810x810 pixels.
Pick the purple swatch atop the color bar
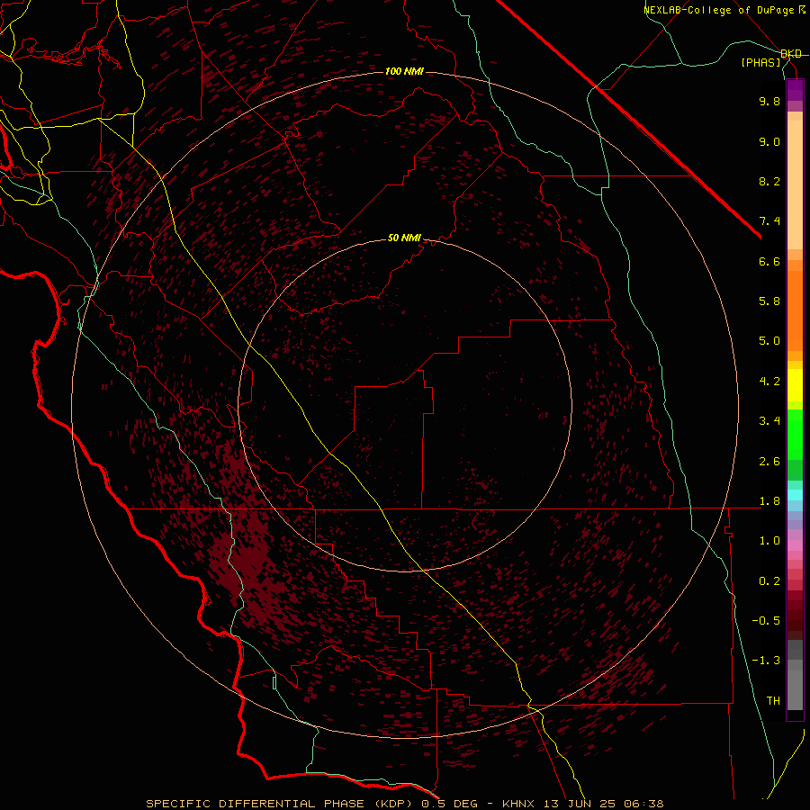(x=795, y=90)
